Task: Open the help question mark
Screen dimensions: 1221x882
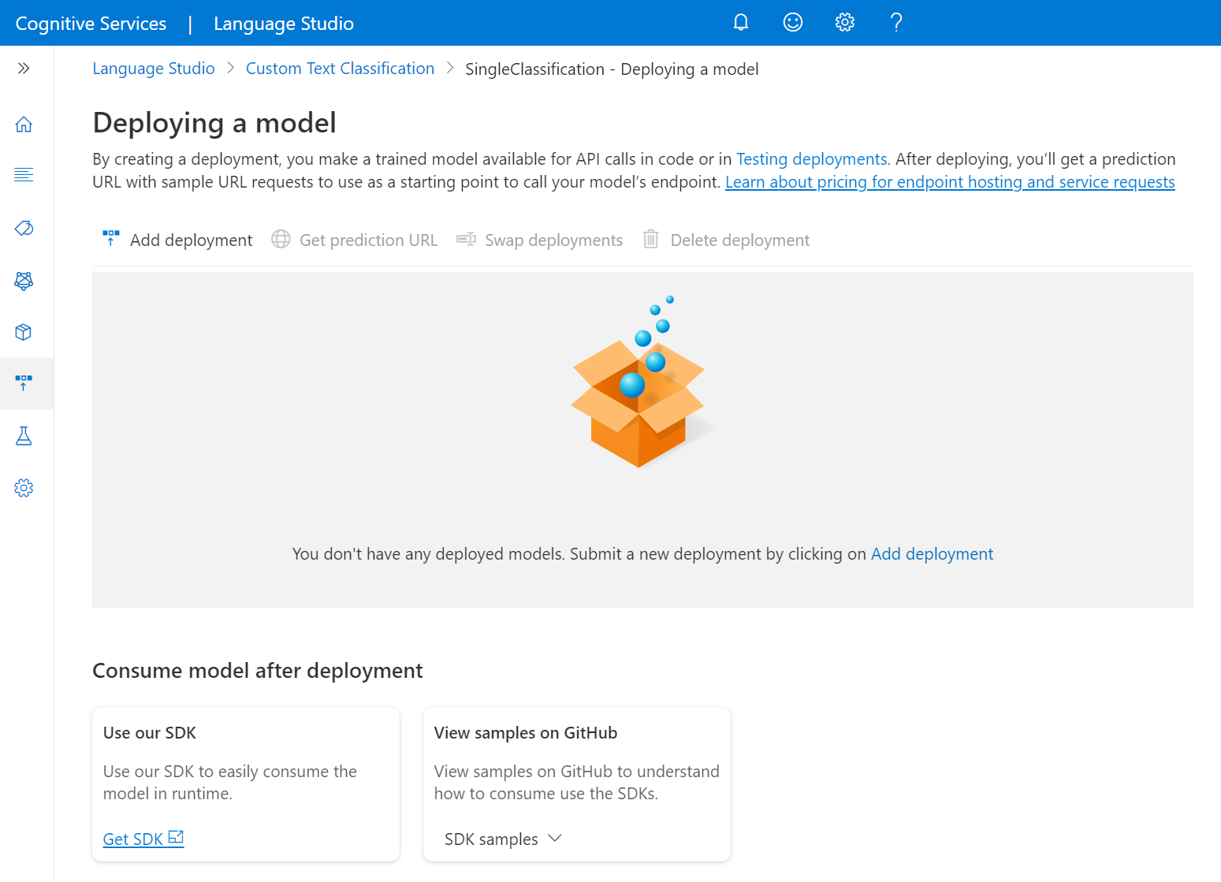Action: point(896,22)
